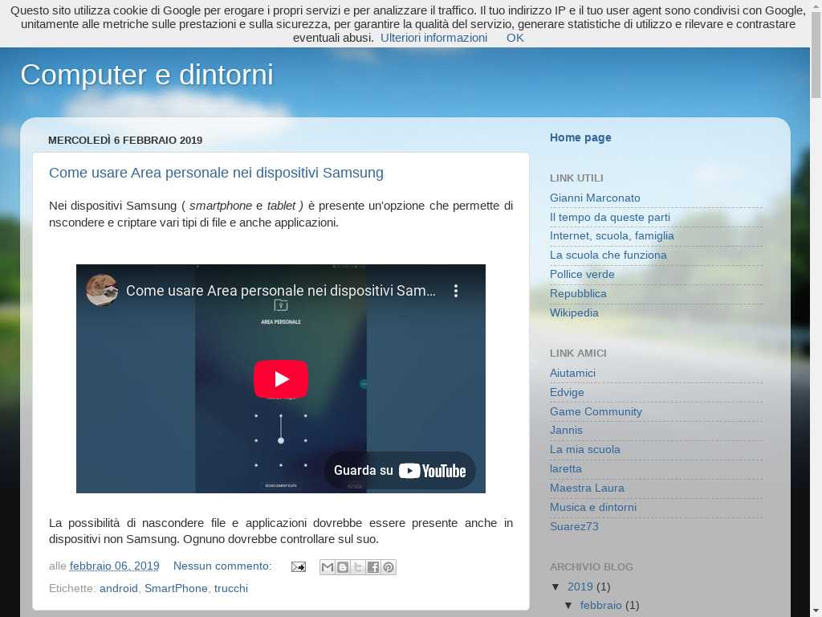The height and width of the screenshot is (617, 822).
Task: Visit Edvige friend link
Action: tap(567, 392)
